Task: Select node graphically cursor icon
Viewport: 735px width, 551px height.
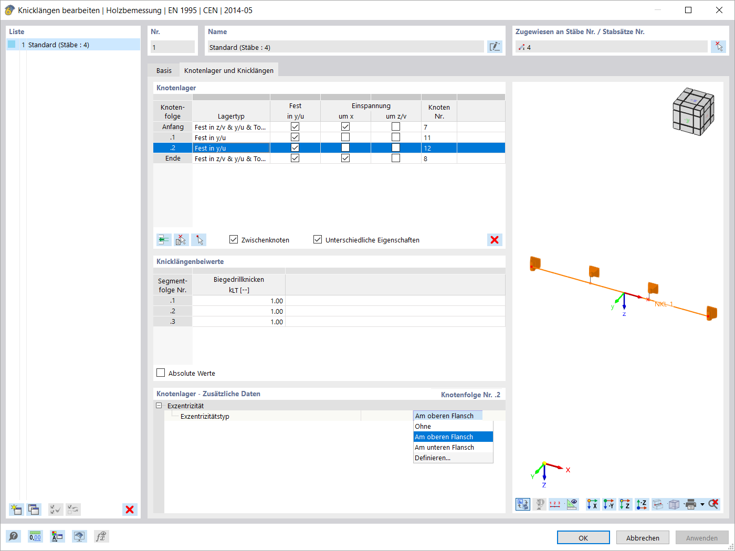Action: tap(198, 240)
